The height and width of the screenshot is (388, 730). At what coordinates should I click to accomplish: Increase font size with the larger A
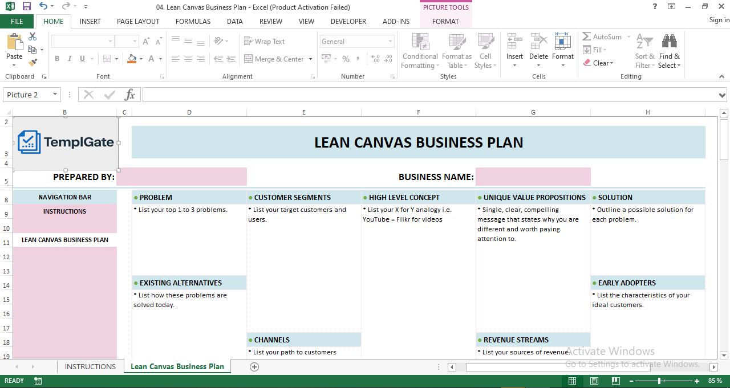coord(147,42)
